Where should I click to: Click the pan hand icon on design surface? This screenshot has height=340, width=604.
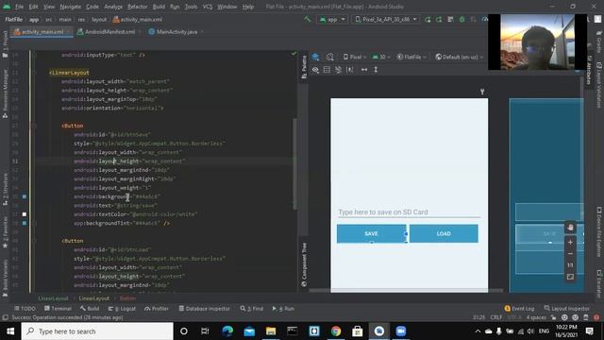570,228
